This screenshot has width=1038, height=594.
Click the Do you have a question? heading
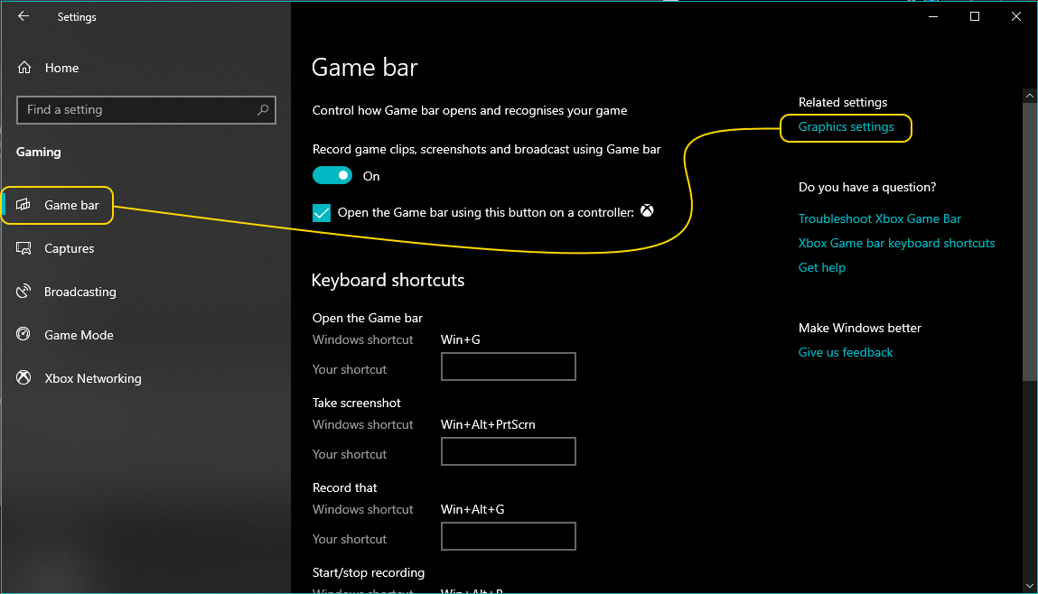tap(867, 187)
